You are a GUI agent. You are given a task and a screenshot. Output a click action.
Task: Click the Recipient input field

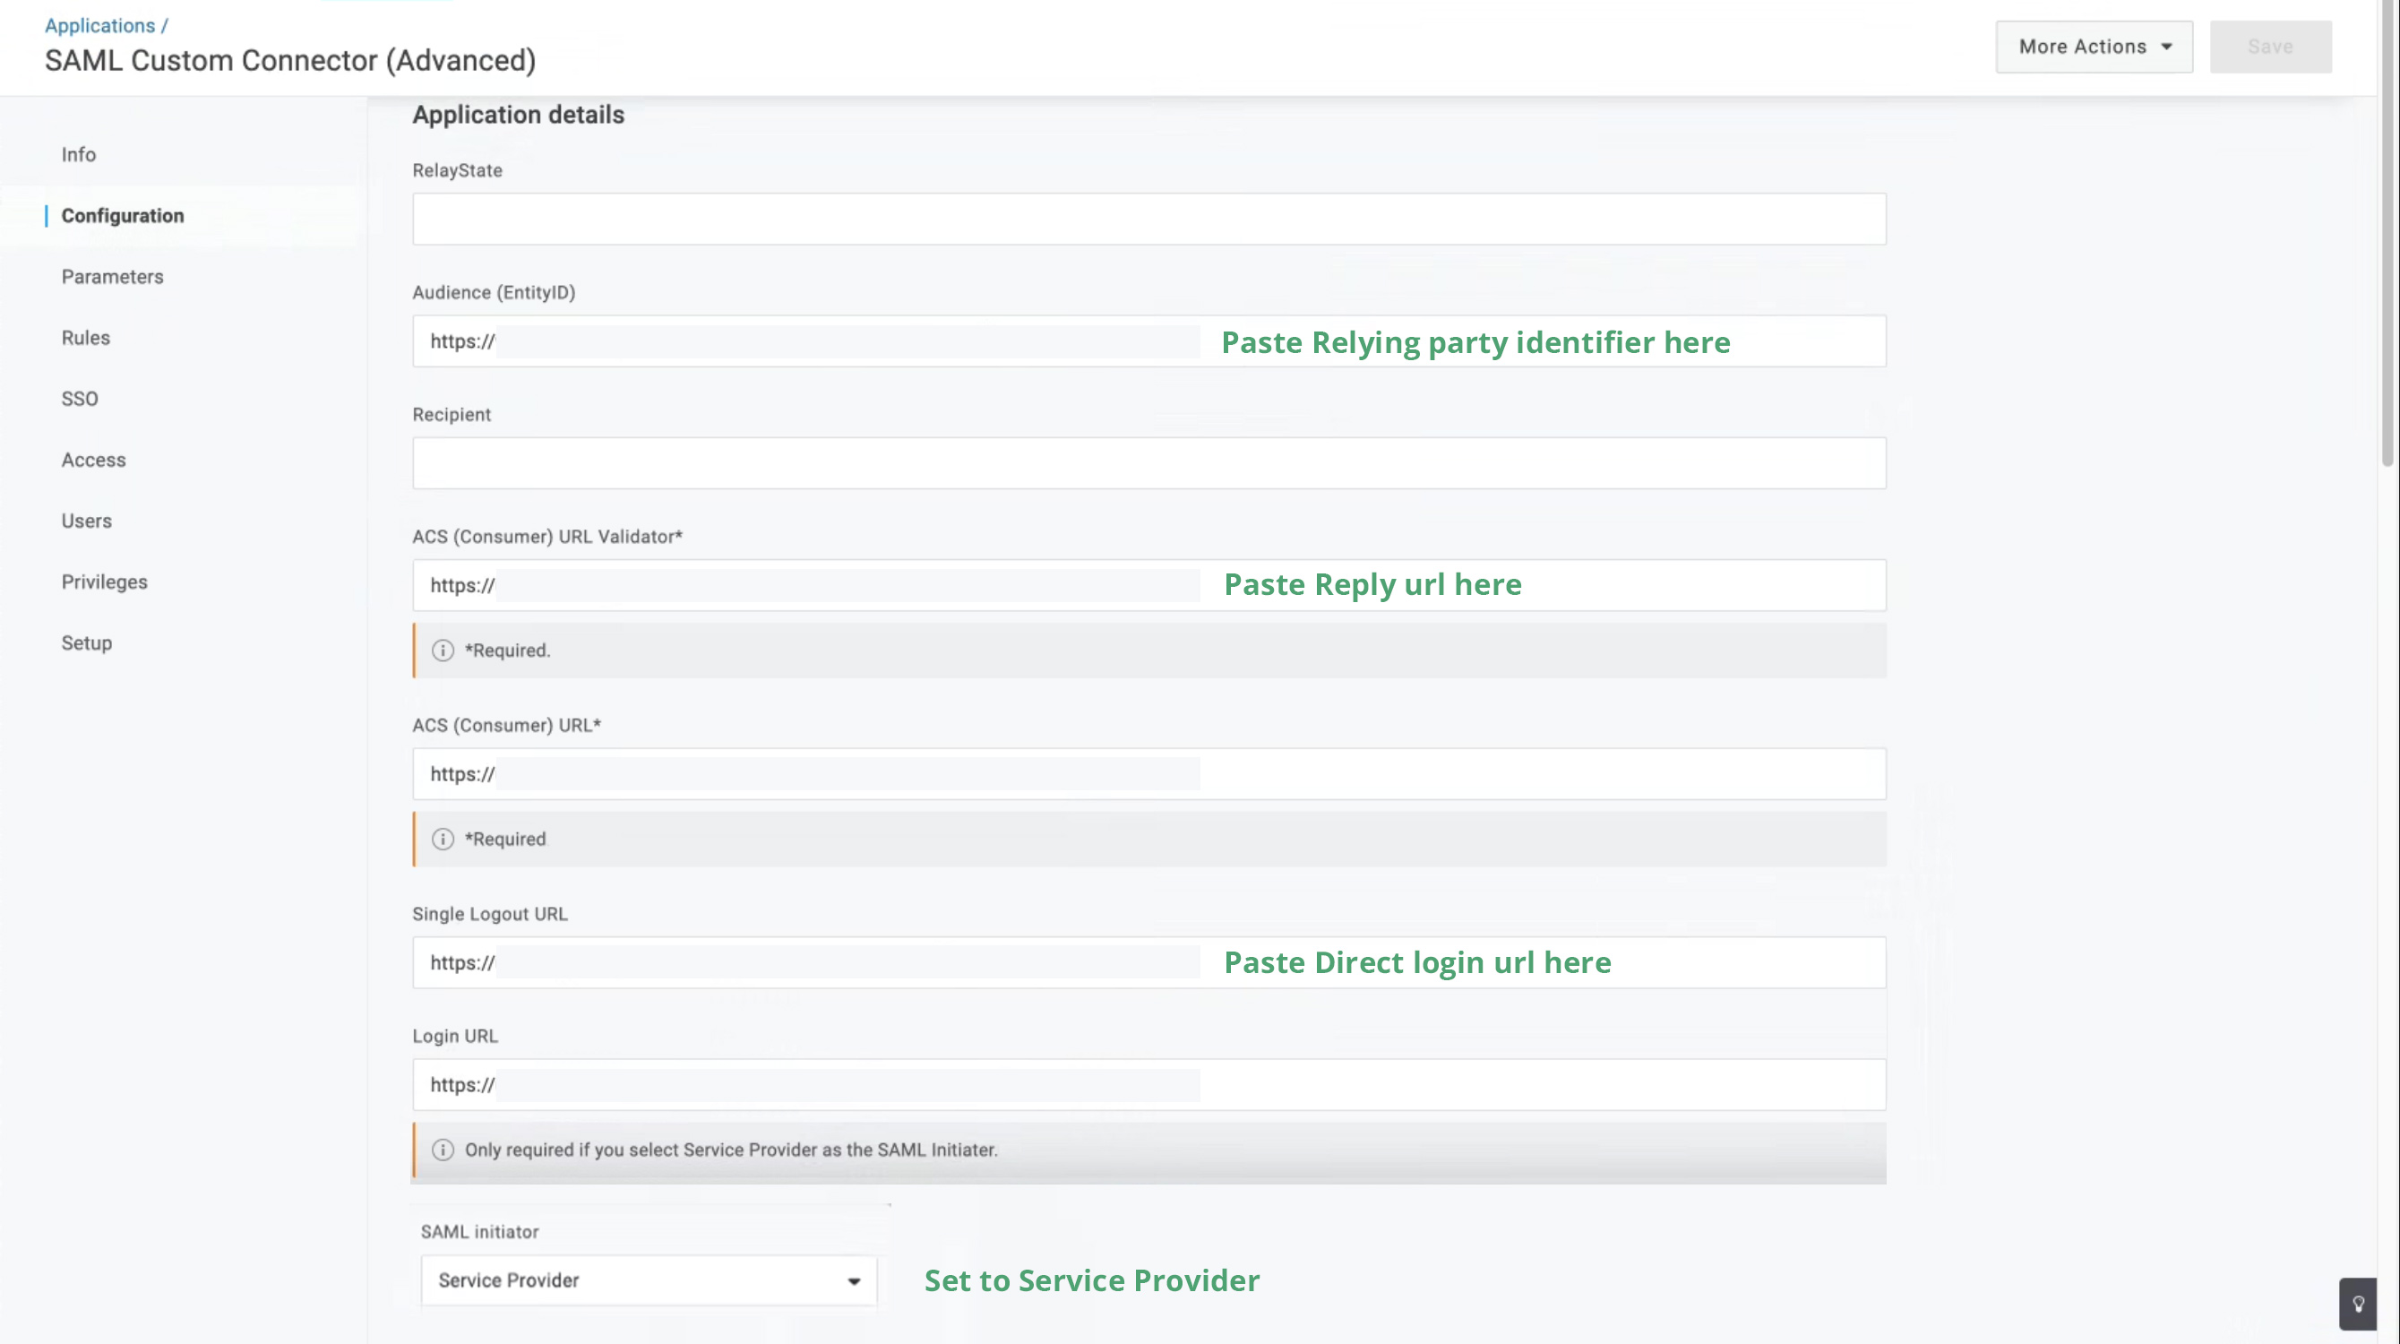click(1148, 461)
